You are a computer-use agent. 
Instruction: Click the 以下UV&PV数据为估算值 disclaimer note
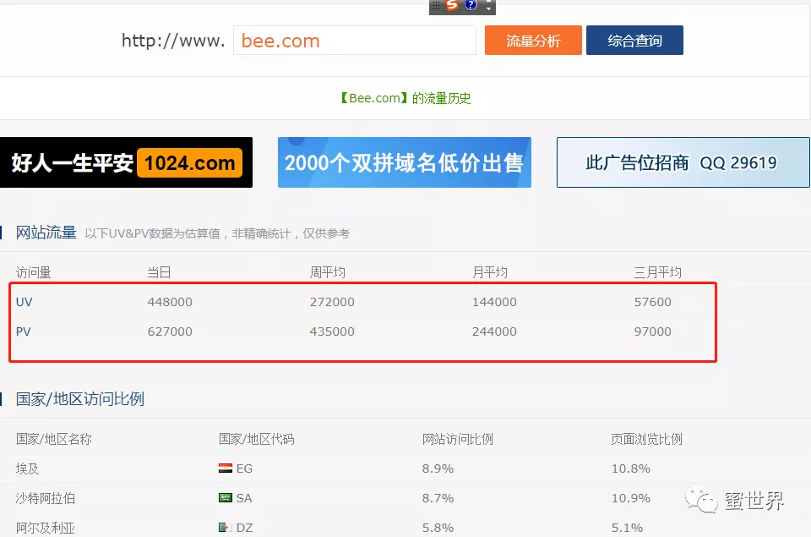pyautogui.click(x=217, y=233)
